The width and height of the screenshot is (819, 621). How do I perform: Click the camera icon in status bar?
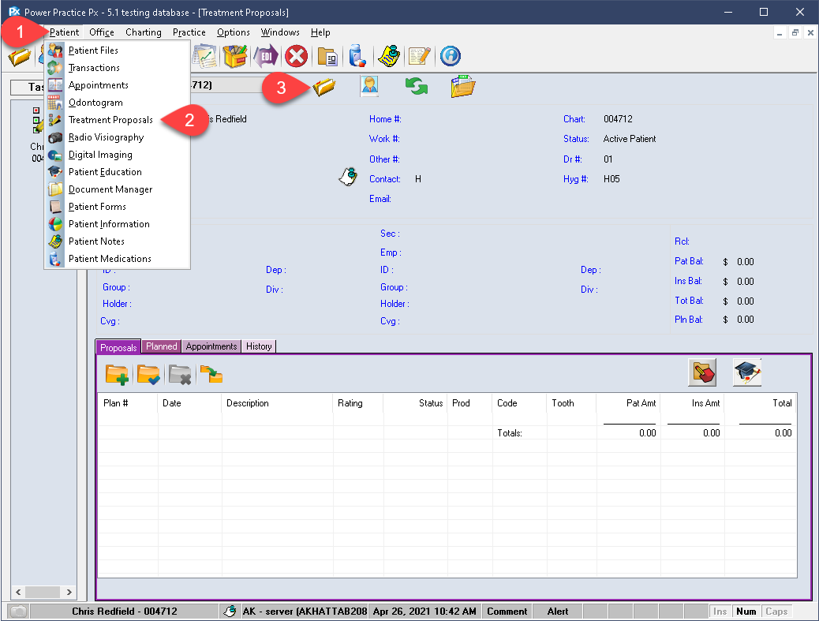coord(18,611)
